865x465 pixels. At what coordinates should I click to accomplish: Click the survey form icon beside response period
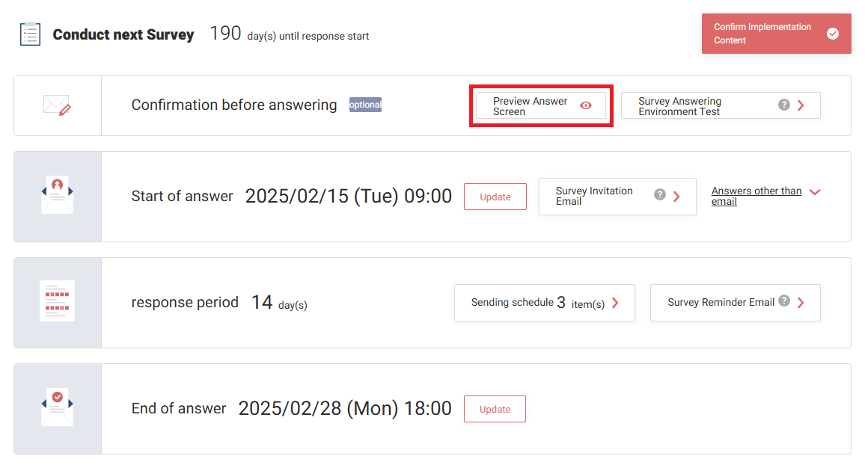click(57, 300)
